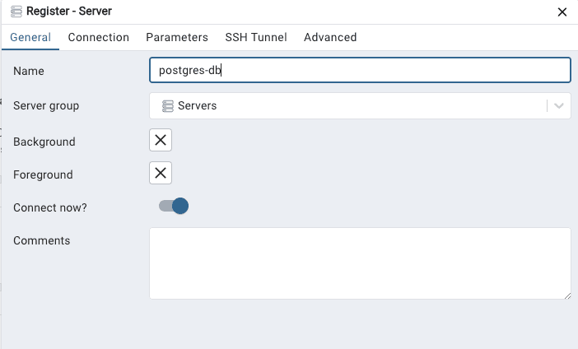
Task: Toggle the Connect now switch off
Action: click(174, 206)
